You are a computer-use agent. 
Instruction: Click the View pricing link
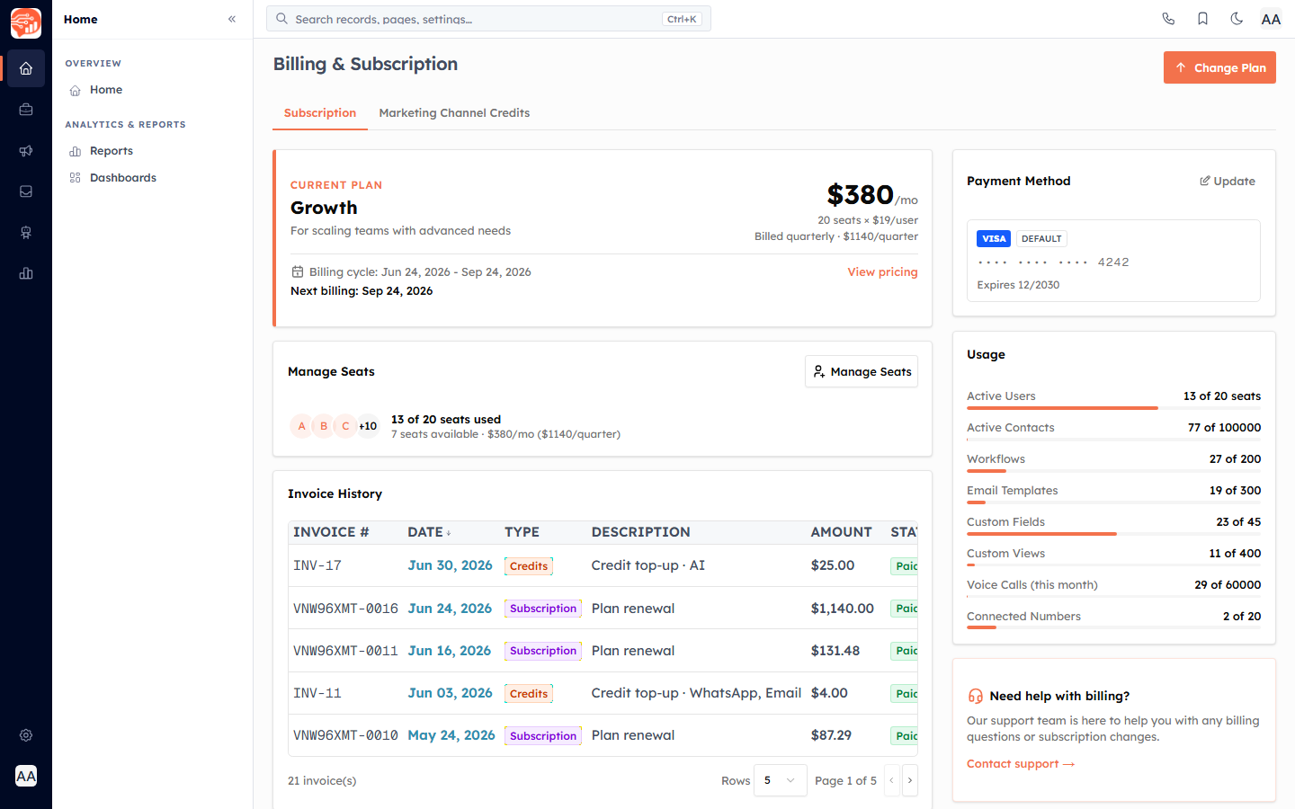point(882,272)
